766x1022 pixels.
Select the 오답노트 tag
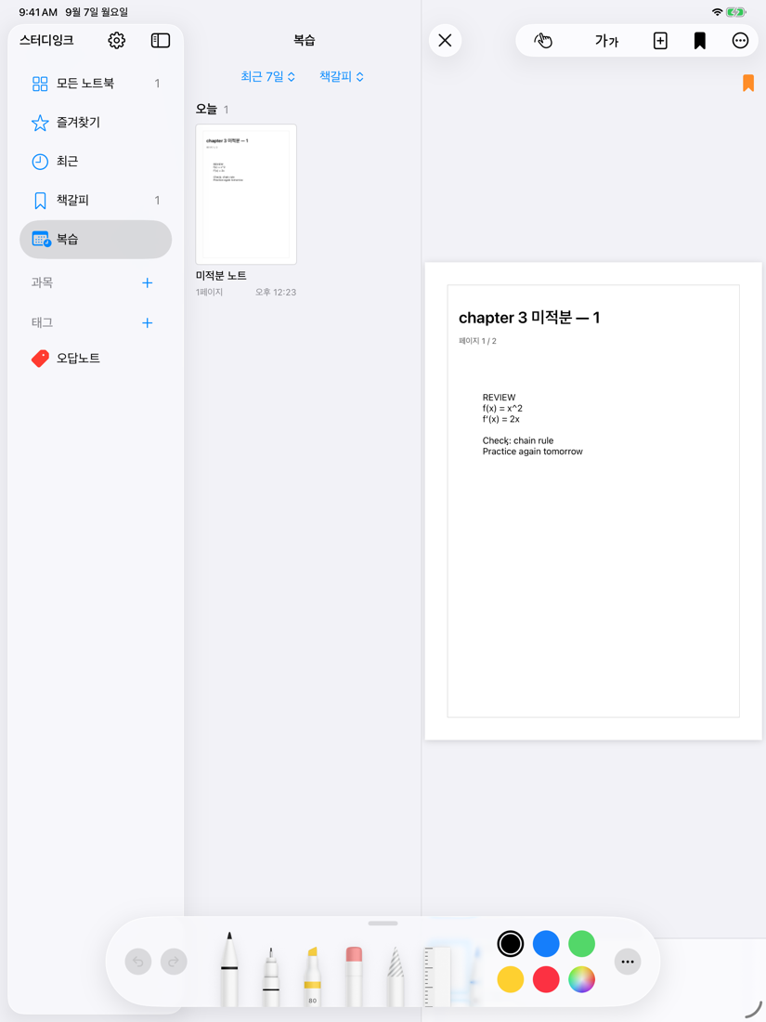pos(96,358)
